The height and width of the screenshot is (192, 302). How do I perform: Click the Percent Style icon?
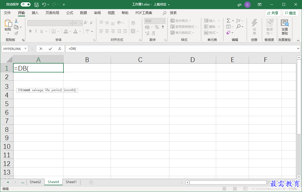157,27
